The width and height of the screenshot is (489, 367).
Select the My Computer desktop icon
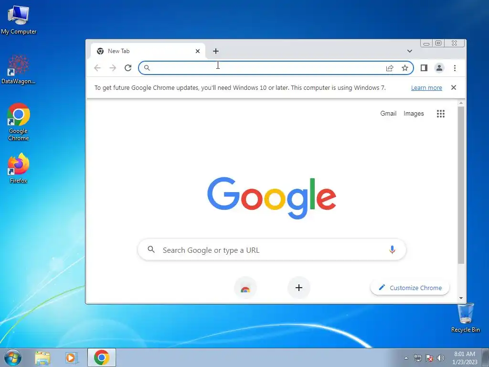pos(19,20)
